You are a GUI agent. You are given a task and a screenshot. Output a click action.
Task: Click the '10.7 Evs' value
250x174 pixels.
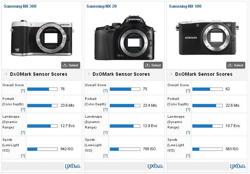pos(233,126)
